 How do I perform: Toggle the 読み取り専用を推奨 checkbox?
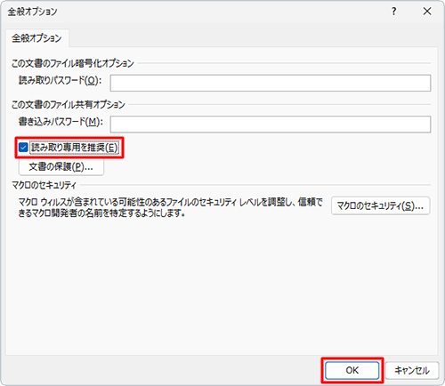tap(23, 148)
